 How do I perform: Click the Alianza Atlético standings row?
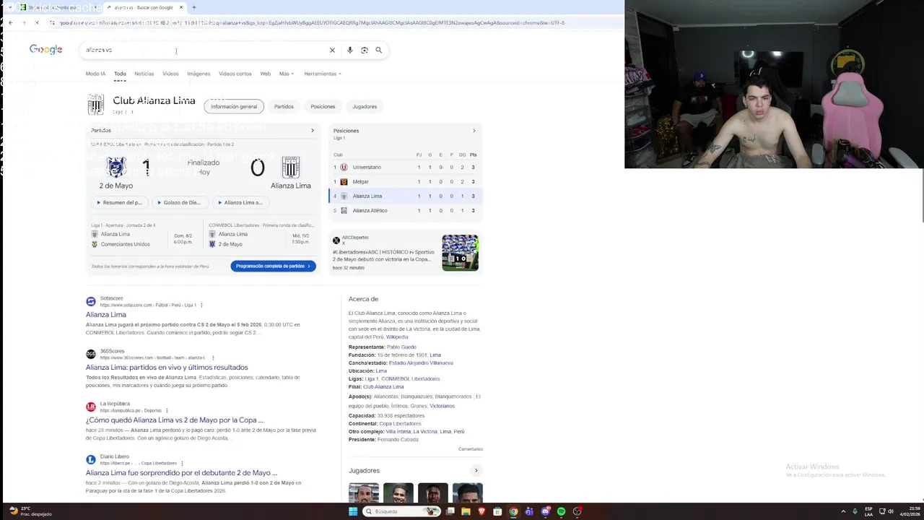point(405,211)
